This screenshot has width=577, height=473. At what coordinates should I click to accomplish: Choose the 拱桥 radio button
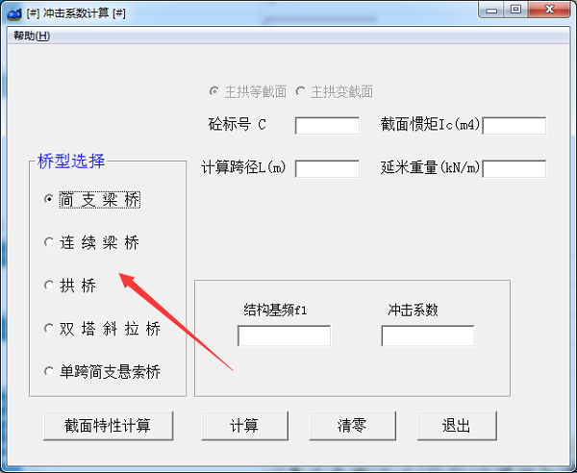tap(70, 286)
